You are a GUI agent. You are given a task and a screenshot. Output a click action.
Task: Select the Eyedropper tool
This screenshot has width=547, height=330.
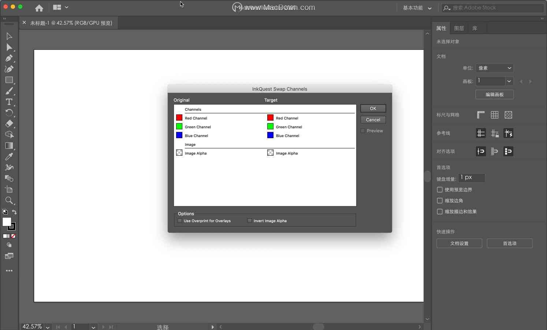tap(9, 156)
